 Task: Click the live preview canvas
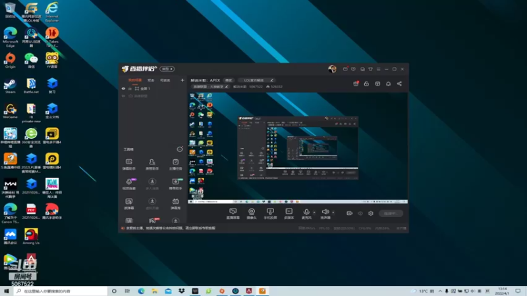click(x=298, y=148)
